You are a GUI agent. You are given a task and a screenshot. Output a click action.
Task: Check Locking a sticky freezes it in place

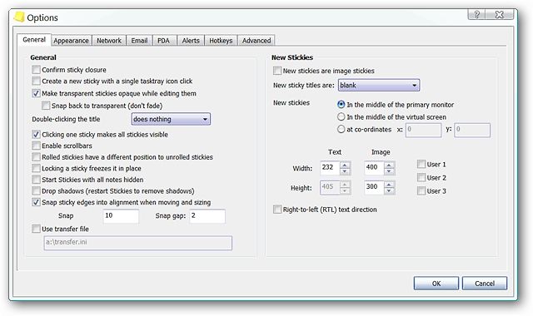coord(36,168)
